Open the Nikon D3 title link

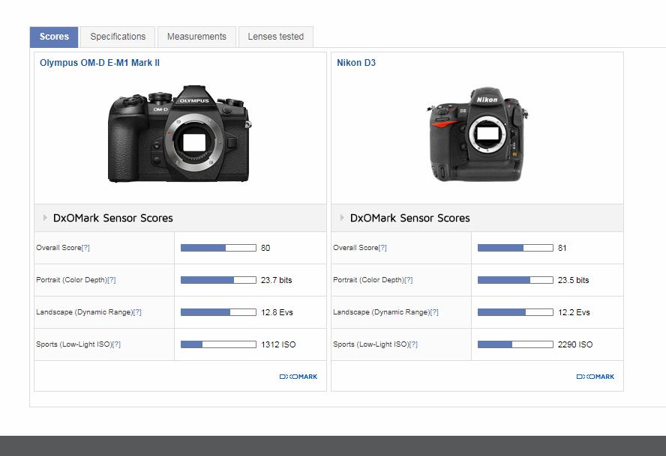point(356,63)
